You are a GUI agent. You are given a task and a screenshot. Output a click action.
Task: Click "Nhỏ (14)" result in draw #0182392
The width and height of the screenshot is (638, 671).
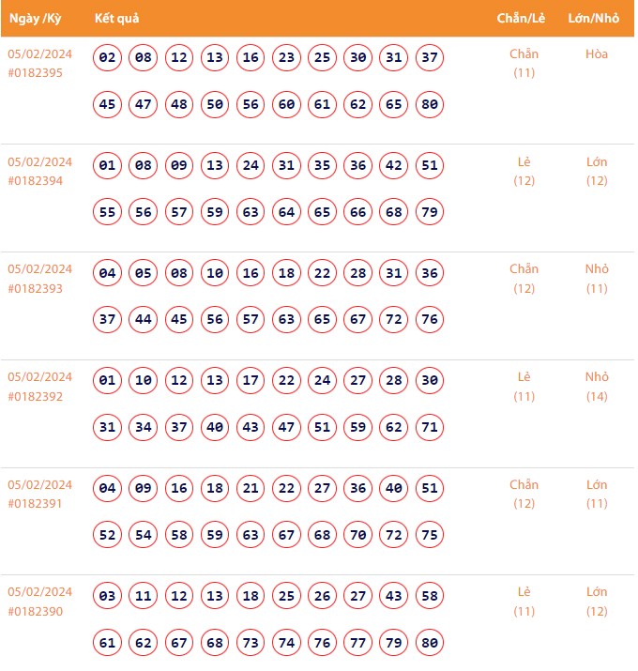click(x=597, y=386)
